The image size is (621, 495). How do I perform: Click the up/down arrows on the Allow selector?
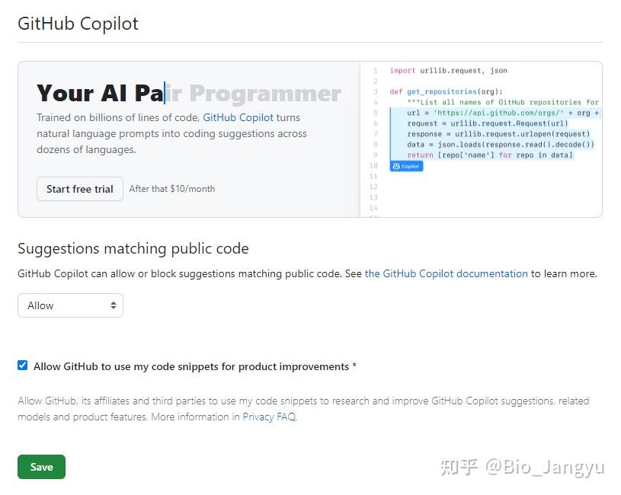tap(113, 305)
